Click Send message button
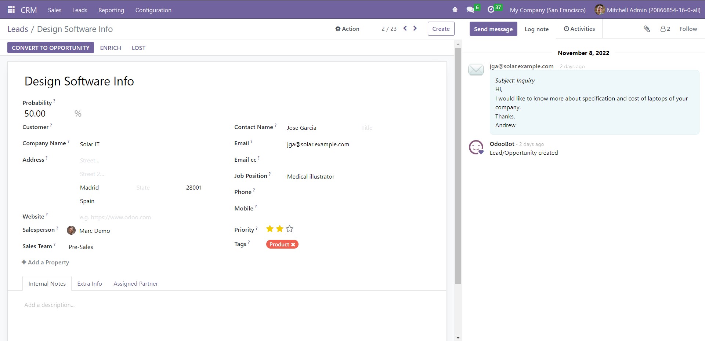The image size is (705, 341). [493, 29]
